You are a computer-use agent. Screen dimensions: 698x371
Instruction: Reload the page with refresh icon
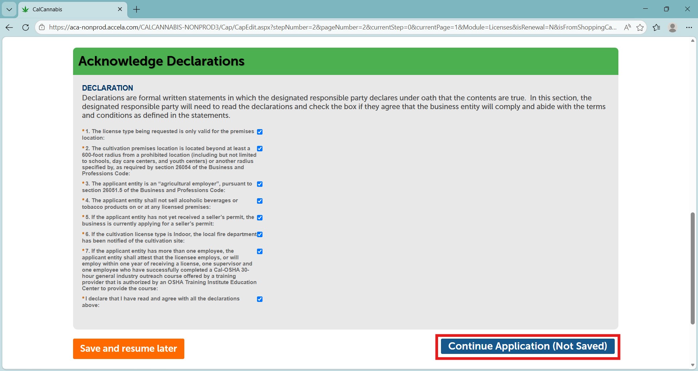click(x=25, y=27)
